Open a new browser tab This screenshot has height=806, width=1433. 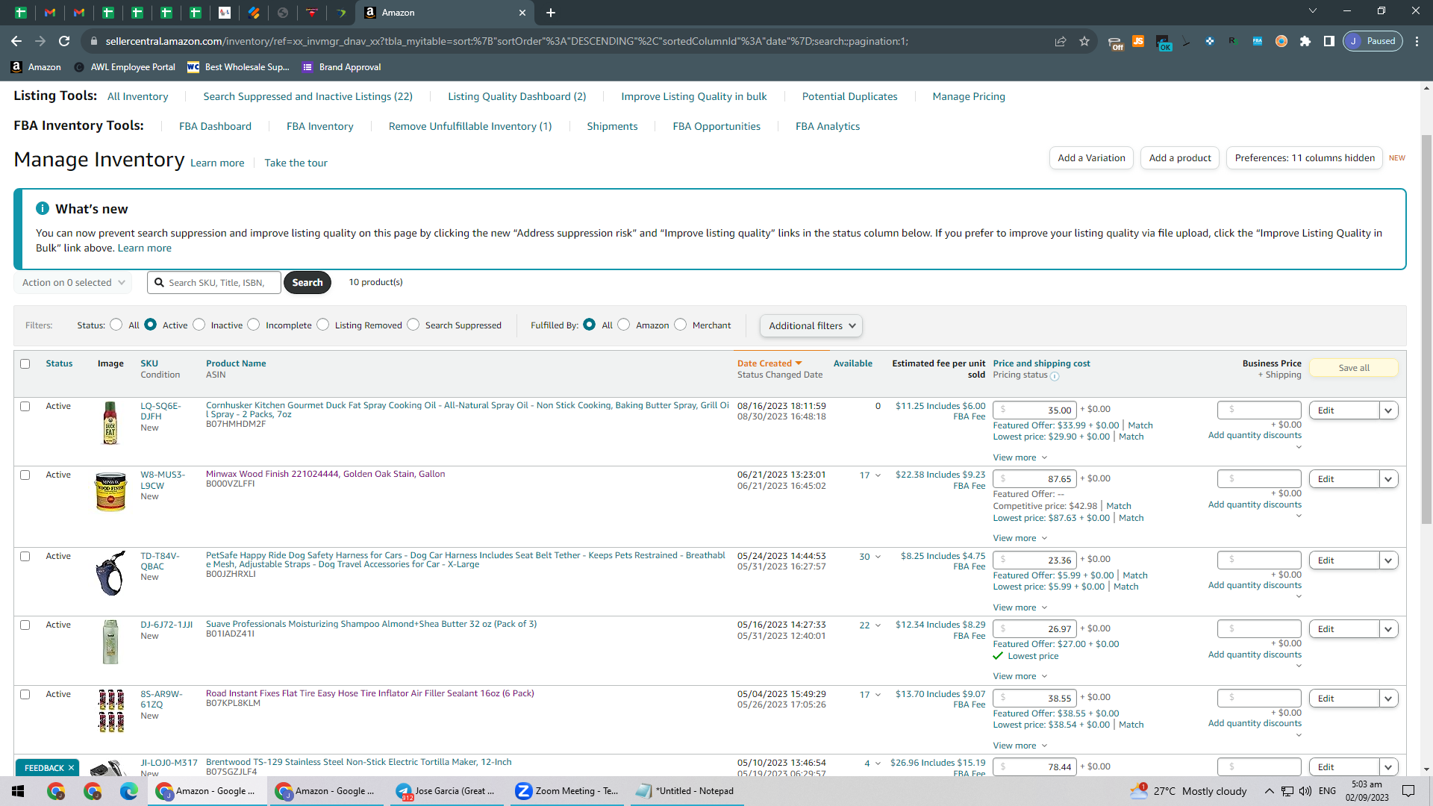click(x=551, y=13)
